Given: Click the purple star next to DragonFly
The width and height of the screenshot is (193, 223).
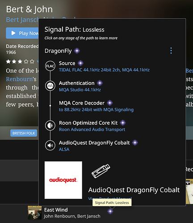Looking at the screenshot, I should 77,51.
